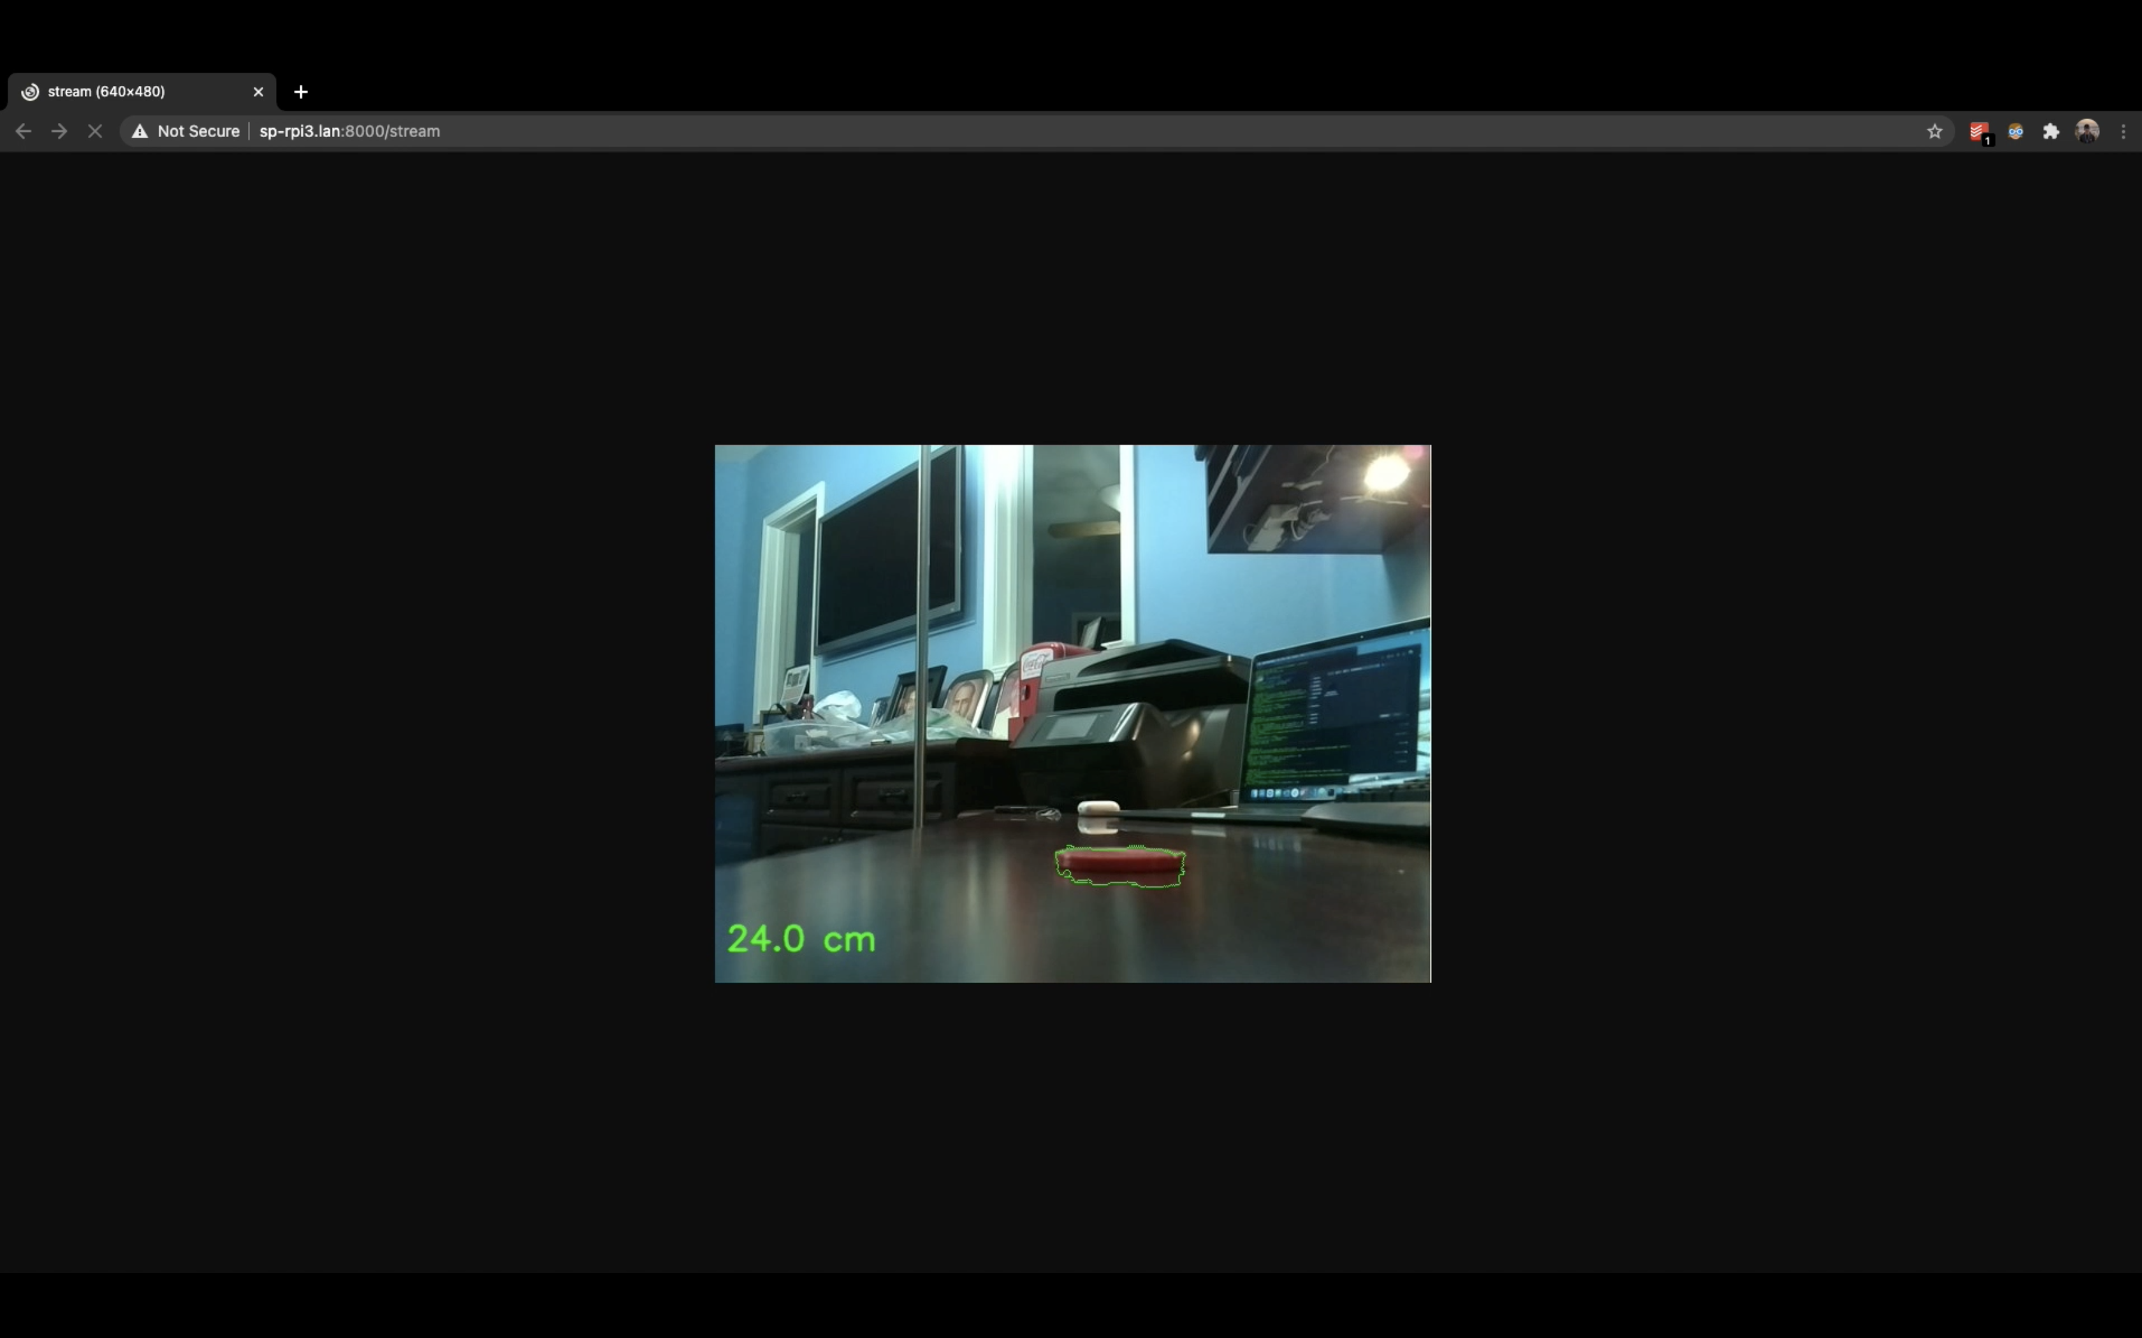Close the stream (640×480) tab

(x=258, y=92)
